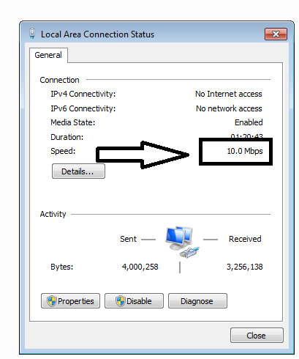This screenshot has height=359, width=299.
Task: Close the dialog with the red X
Action: pos(276,34)
